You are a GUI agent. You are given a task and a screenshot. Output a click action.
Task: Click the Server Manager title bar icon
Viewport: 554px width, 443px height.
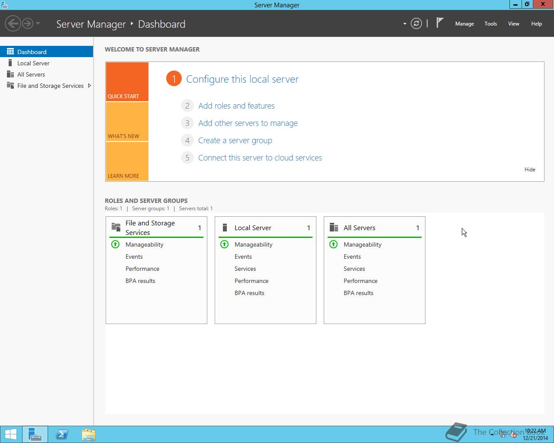coord(4,5)
